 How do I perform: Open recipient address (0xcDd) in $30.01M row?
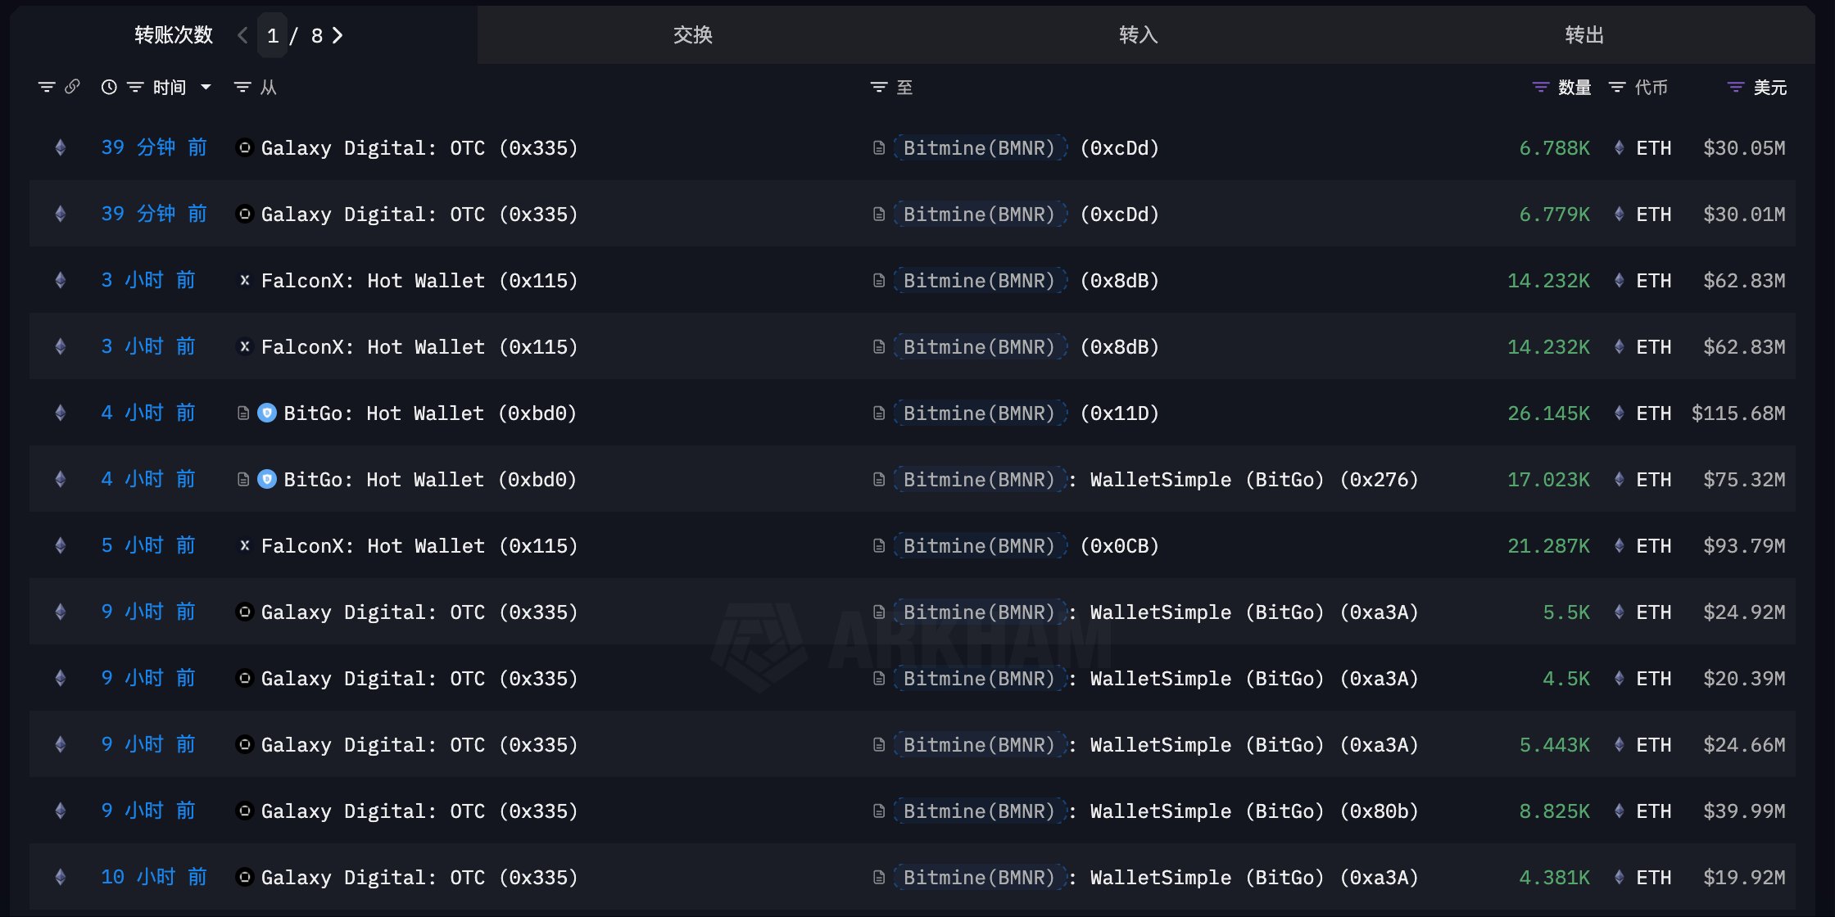click(1120, 214)
